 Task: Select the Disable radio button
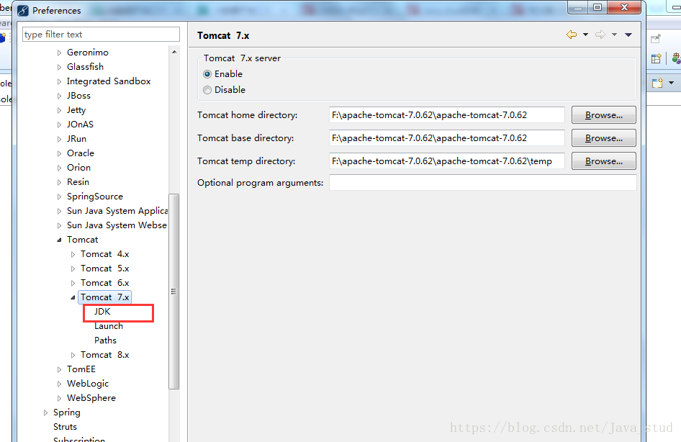coord(207,90)
